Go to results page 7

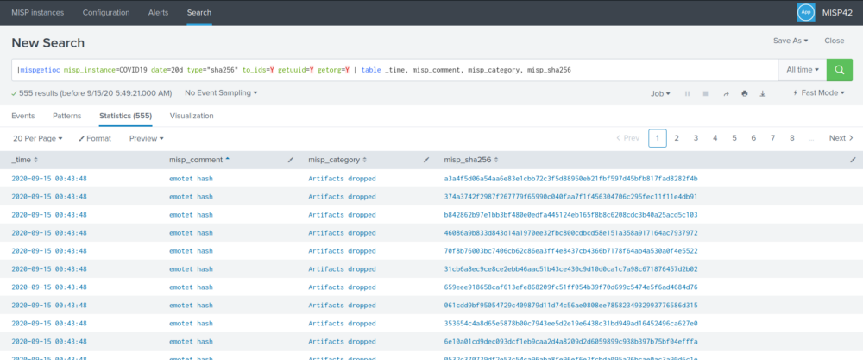coord(772,138)
